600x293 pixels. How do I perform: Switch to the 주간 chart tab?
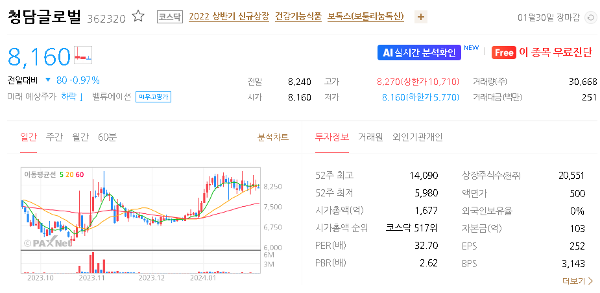(x=54, y=137)
